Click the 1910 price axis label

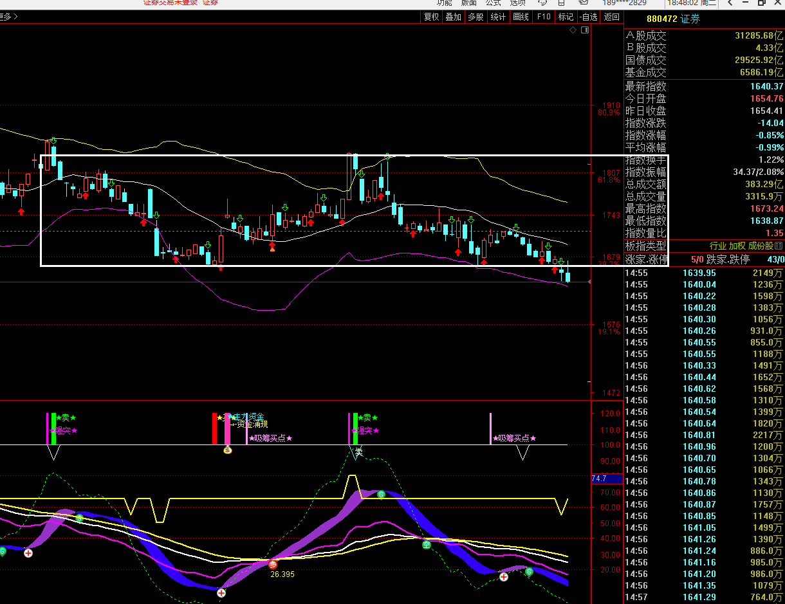(x=611, y=105)
